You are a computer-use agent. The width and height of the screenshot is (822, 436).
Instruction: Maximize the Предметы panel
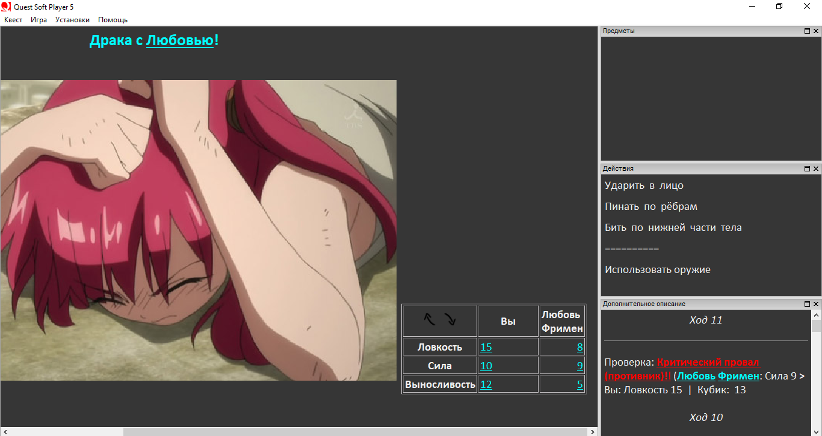tap(807, 31)
